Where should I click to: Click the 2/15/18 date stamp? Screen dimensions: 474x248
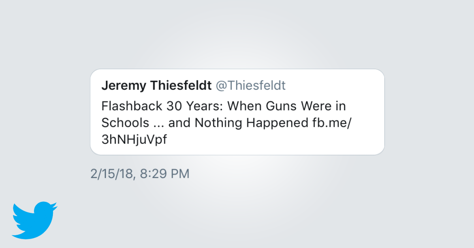112,174
